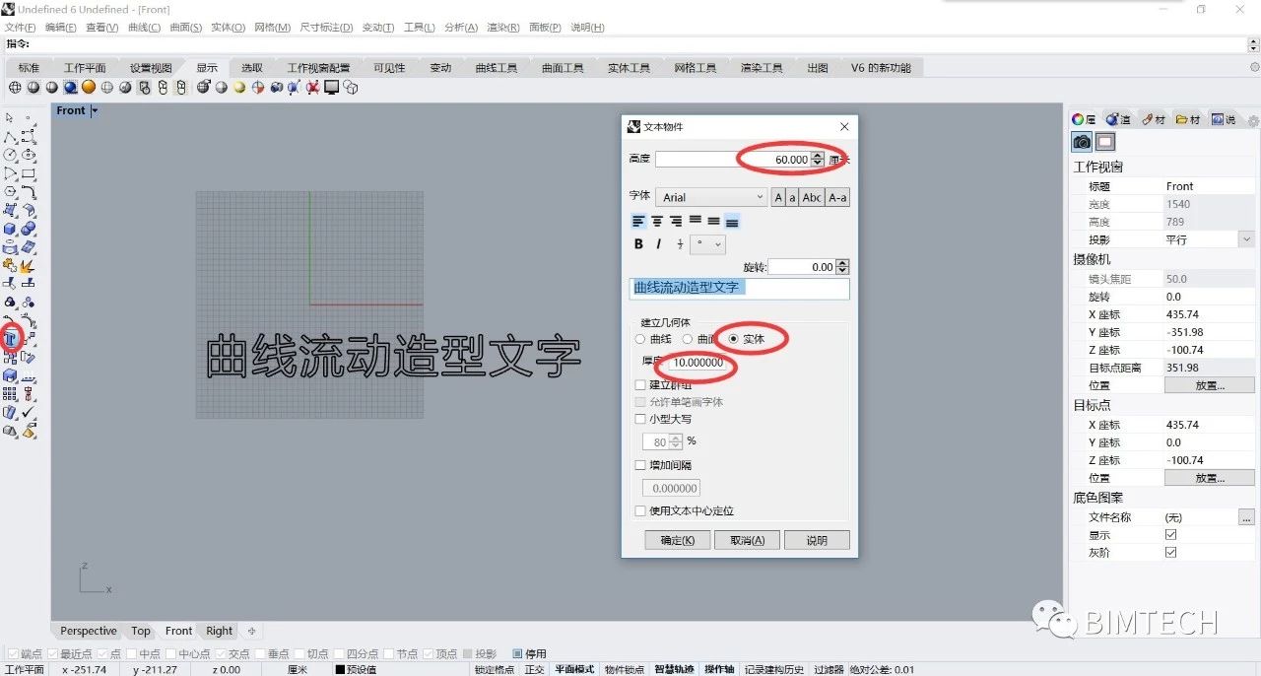Click the yellow sphere icon in display toolbar

click(239, 88)
